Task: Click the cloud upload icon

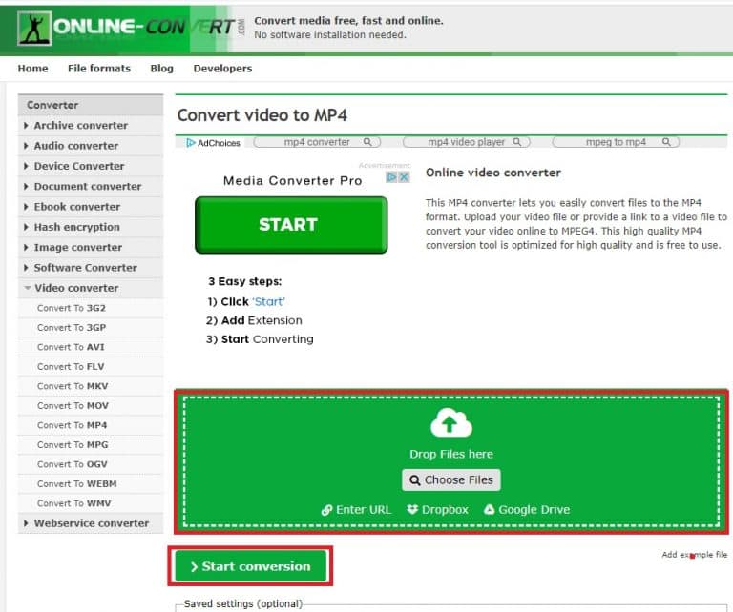Action: tap(451, 423)
